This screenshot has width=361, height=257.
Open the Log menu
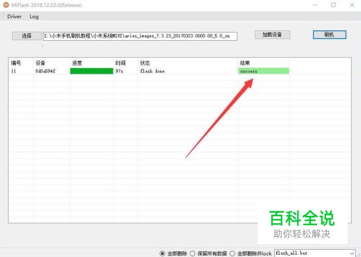tap(34, 17)
